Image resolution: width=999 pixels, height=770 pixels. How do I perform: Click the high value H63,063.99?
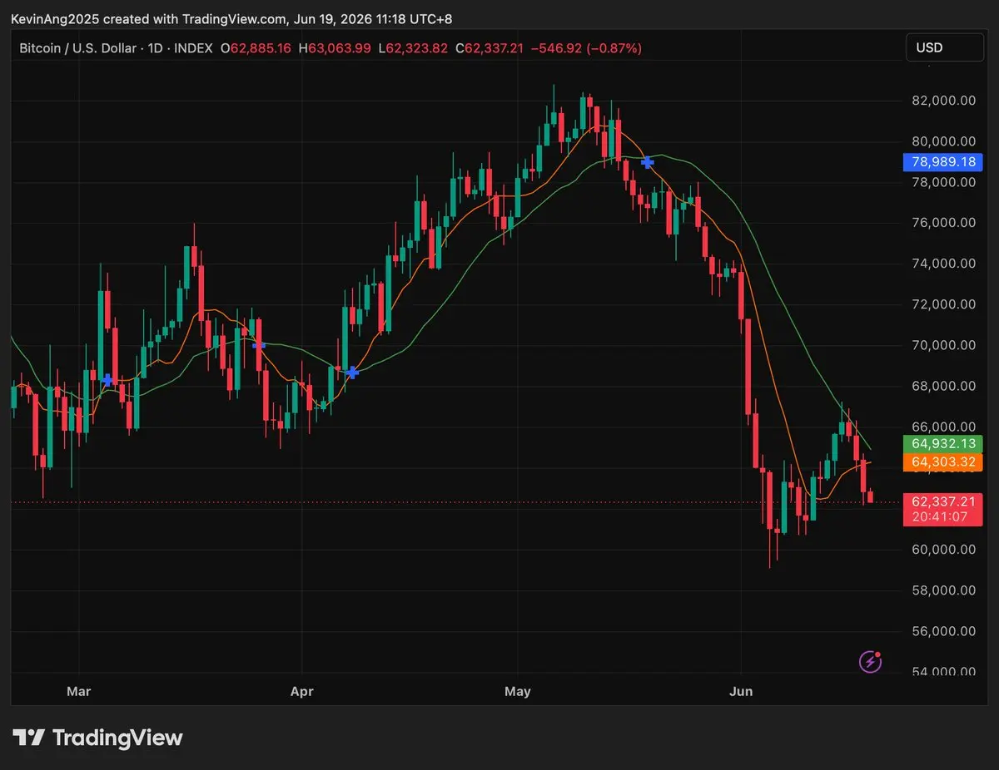[x=335, y=48]
